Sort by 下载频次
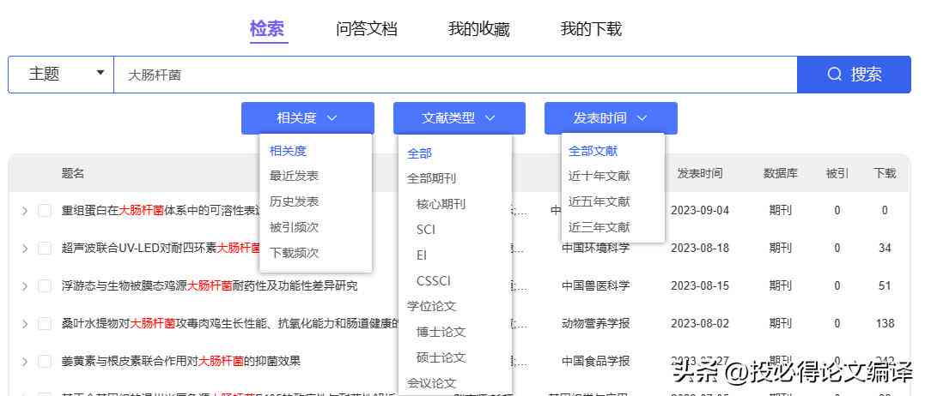The width and height of the screenshot is (925, 396). point(294,253)
